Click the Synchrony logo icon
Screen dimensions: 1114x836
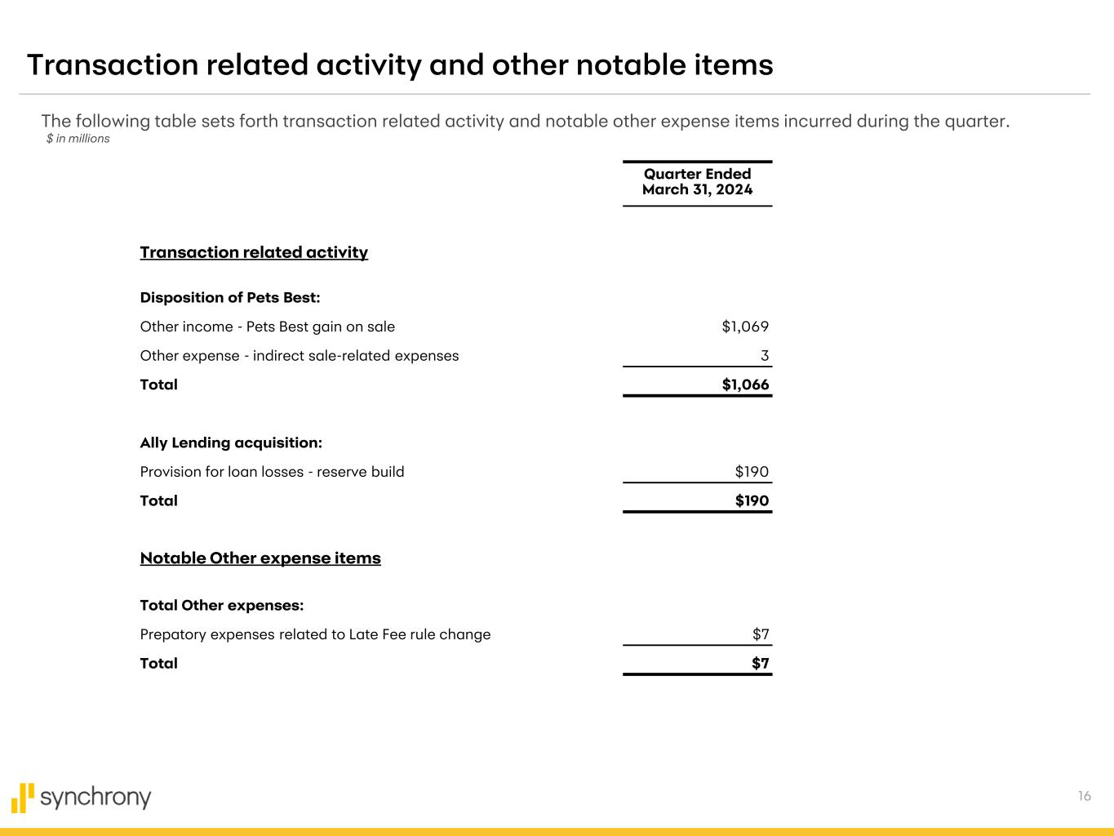(x=24, y=798)
